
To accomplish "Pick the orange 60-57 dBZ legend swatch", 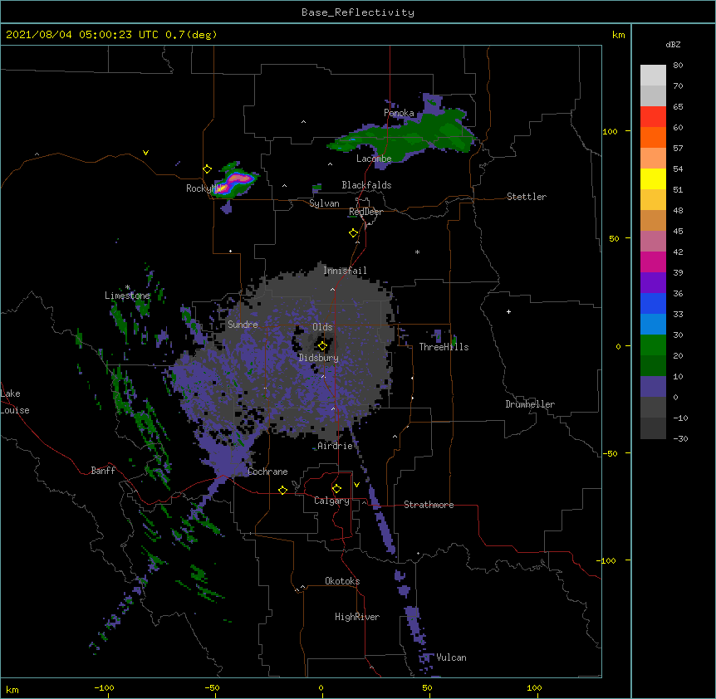I will pyautogui.click(x=653, y=137).
